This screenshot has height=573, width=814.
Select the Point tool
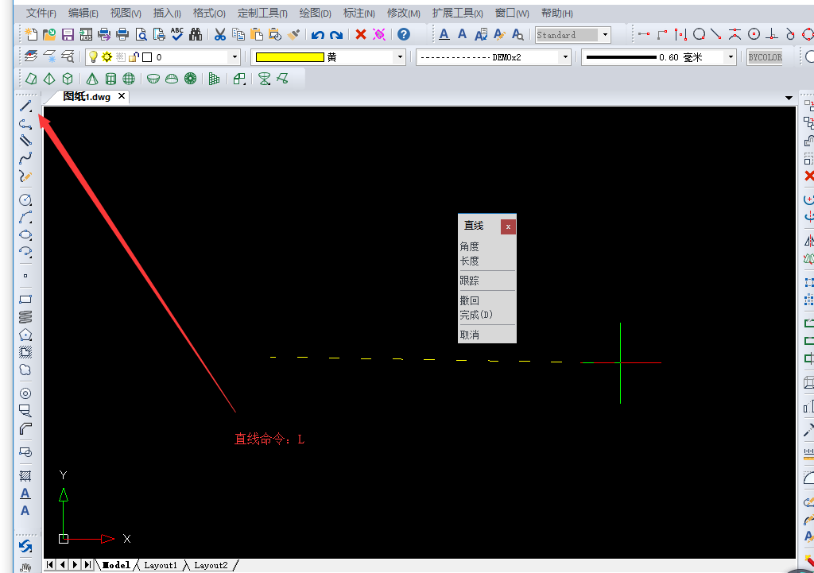[25, 276]
